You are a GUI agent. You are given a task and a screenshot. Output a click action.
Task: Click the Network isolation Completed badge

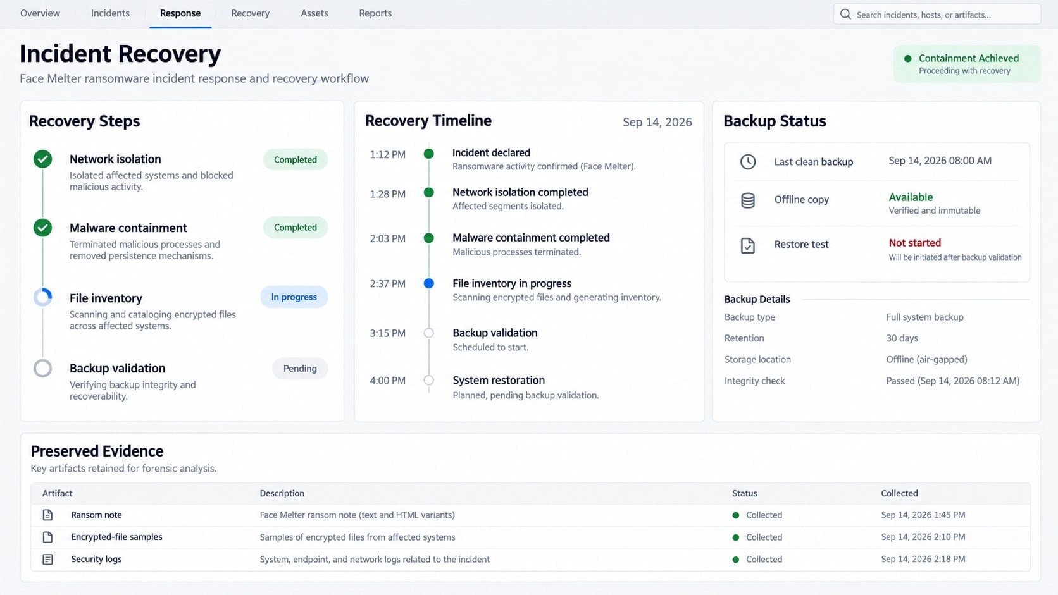pyautogui.click(x=296, y=159)
